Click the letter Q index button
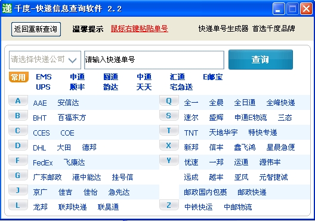 [169, 101]
